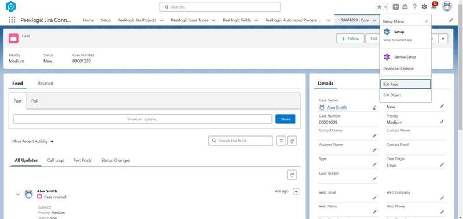This screenshot has height=219, width=463.
Task: Select the Text Posts filter tab
Action: coord(83,160)
